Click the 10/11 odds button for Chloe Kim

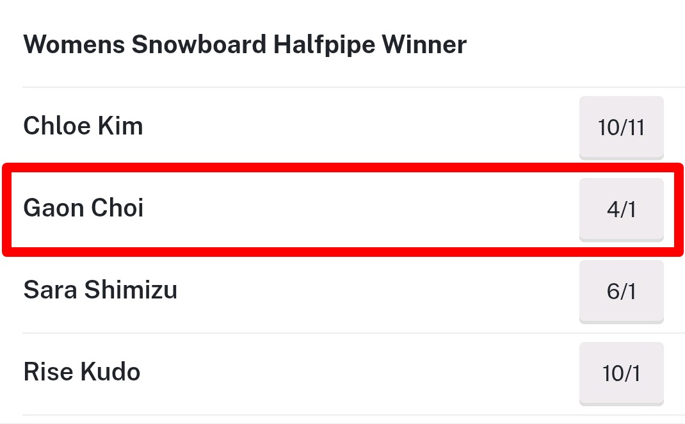(x=621, y=127)
